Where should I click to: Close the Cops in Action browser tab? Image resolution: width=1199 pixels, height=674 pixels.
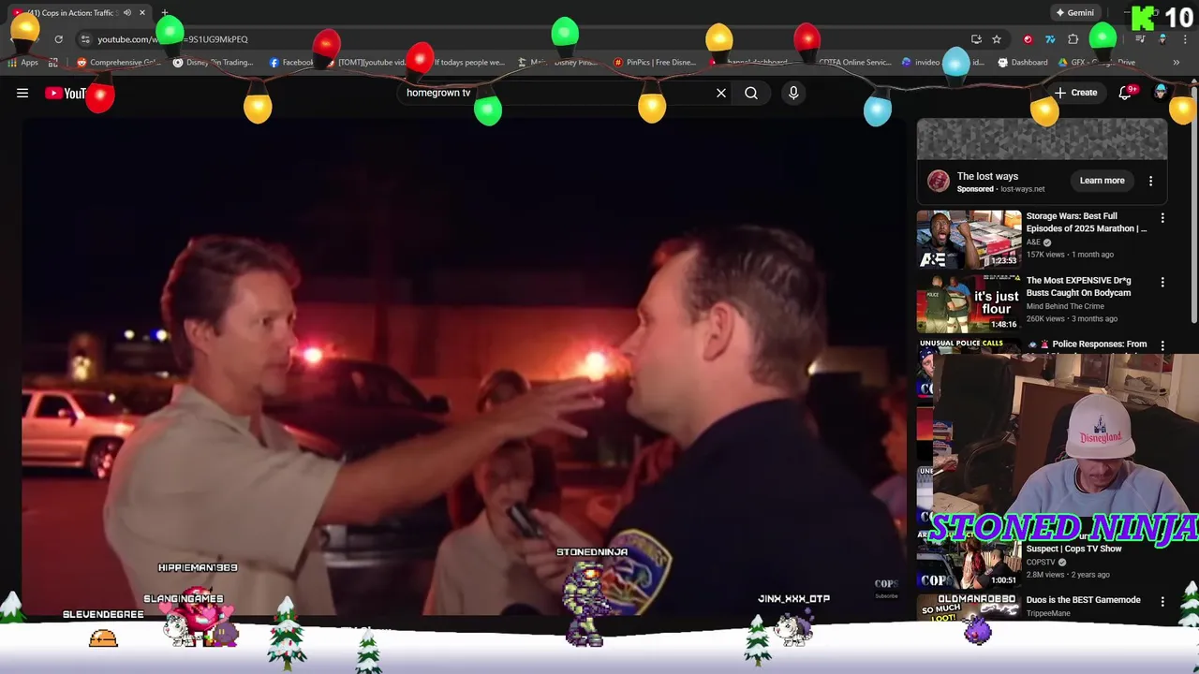tap(142, 13)
